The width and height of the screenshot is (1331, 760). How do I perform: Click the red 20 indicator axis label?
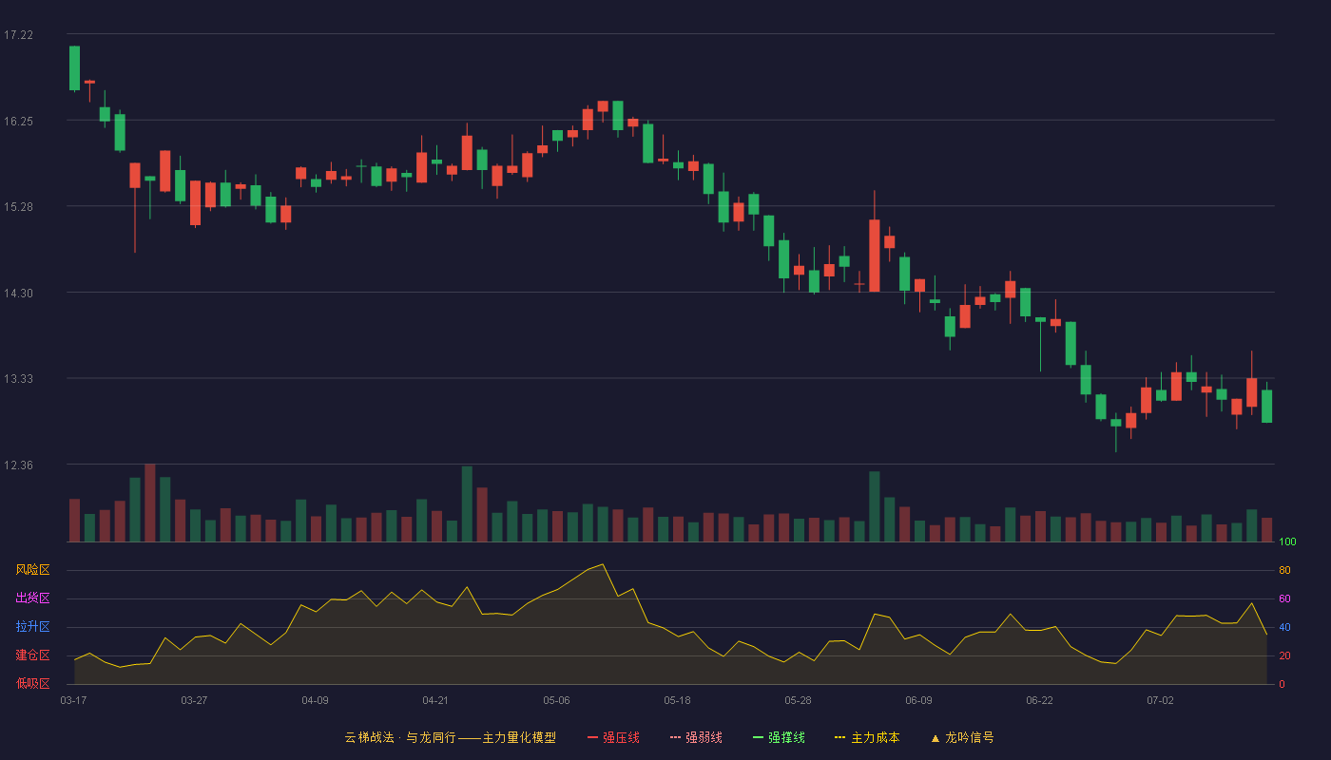1284,655
